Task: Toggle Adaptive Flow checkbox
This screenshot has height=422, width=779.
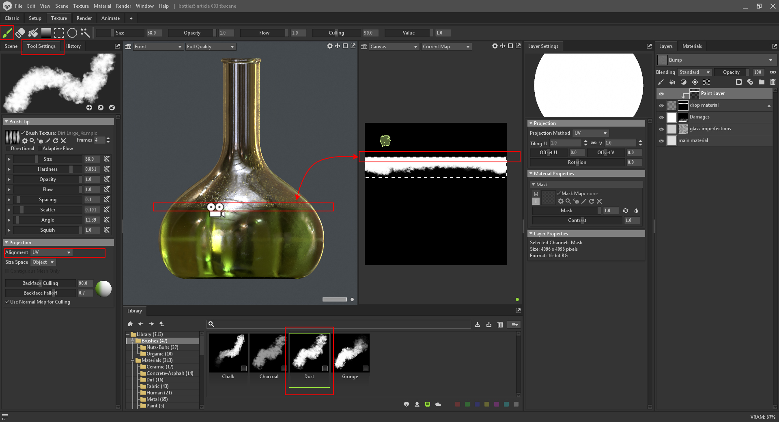Action: (39, 149)
